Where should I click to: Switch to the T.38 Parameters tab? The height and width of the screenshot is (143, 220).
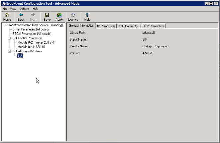pos(129,26)
